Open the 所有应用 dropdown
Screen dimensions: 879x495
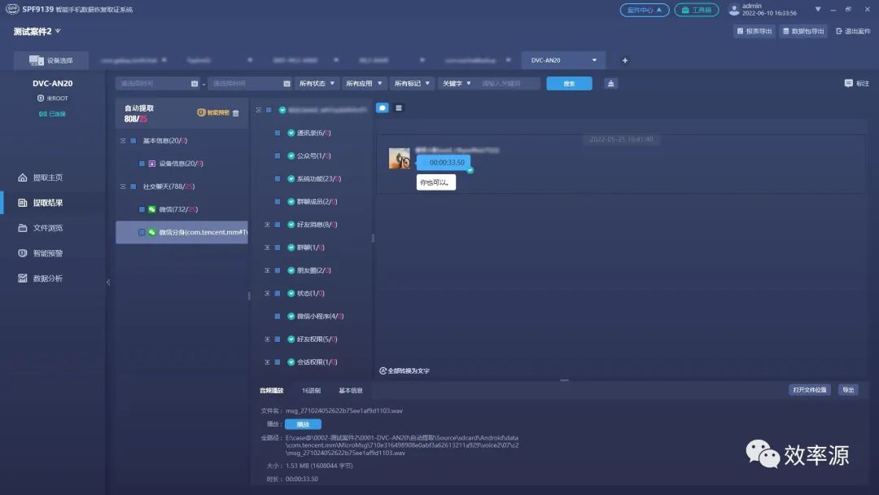(x=364, y=84)
